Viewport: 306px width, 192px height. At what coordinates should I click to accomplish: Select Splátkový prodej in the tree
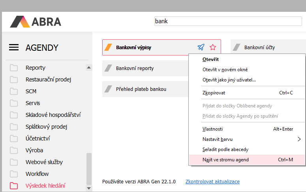coord(47,127)
